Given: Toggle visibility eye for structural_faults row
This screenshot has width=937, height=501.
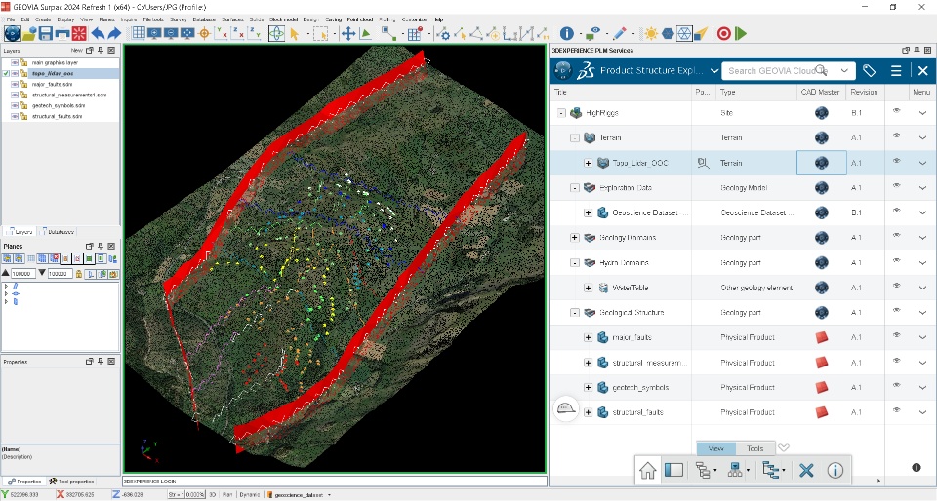Looking at the screenshot, I should 896,410.
